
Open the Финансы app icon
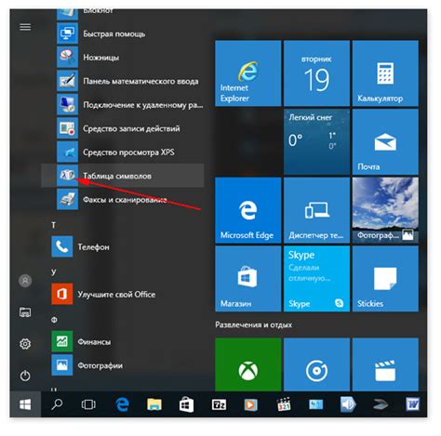62,341
